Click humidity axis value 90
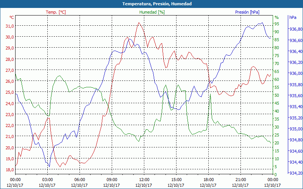 pos(277,32)
